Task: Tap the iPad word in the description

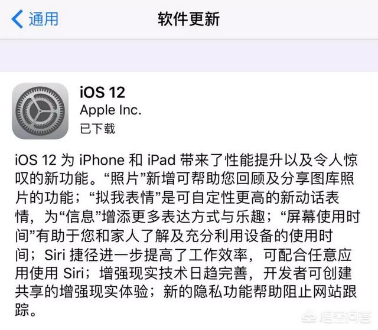Action: 161,160
